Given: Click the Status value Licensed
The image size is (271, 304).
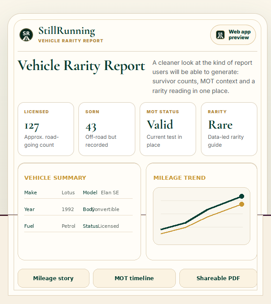Looking at the screenshot, I should (108, 226).
